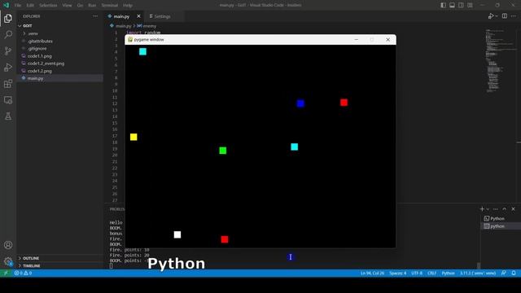Open .gitignore in Explorer
521x293 pixels.
click(x=59, y=49)
